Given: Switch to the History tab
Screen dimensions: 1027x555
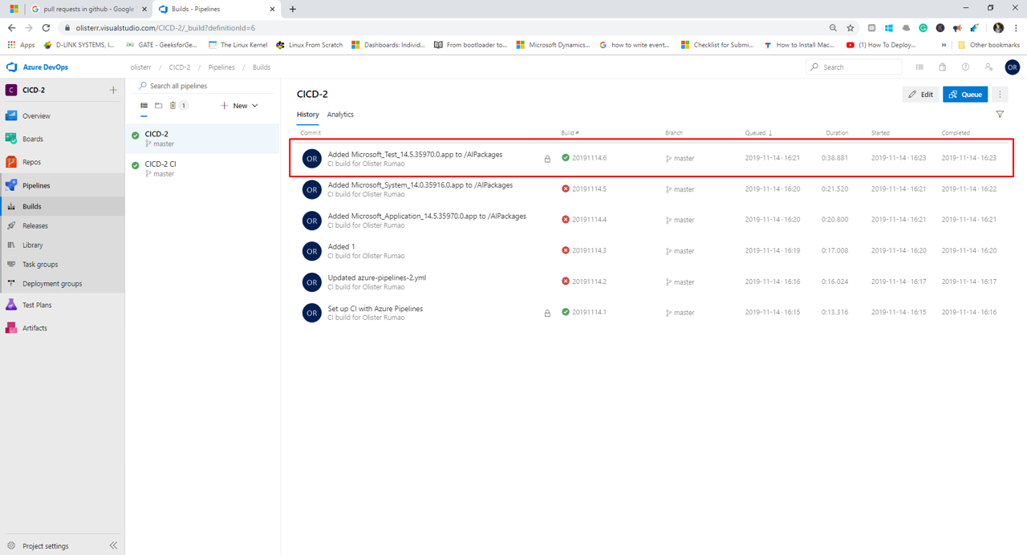Looking at the screenshot, I should 307,115.
